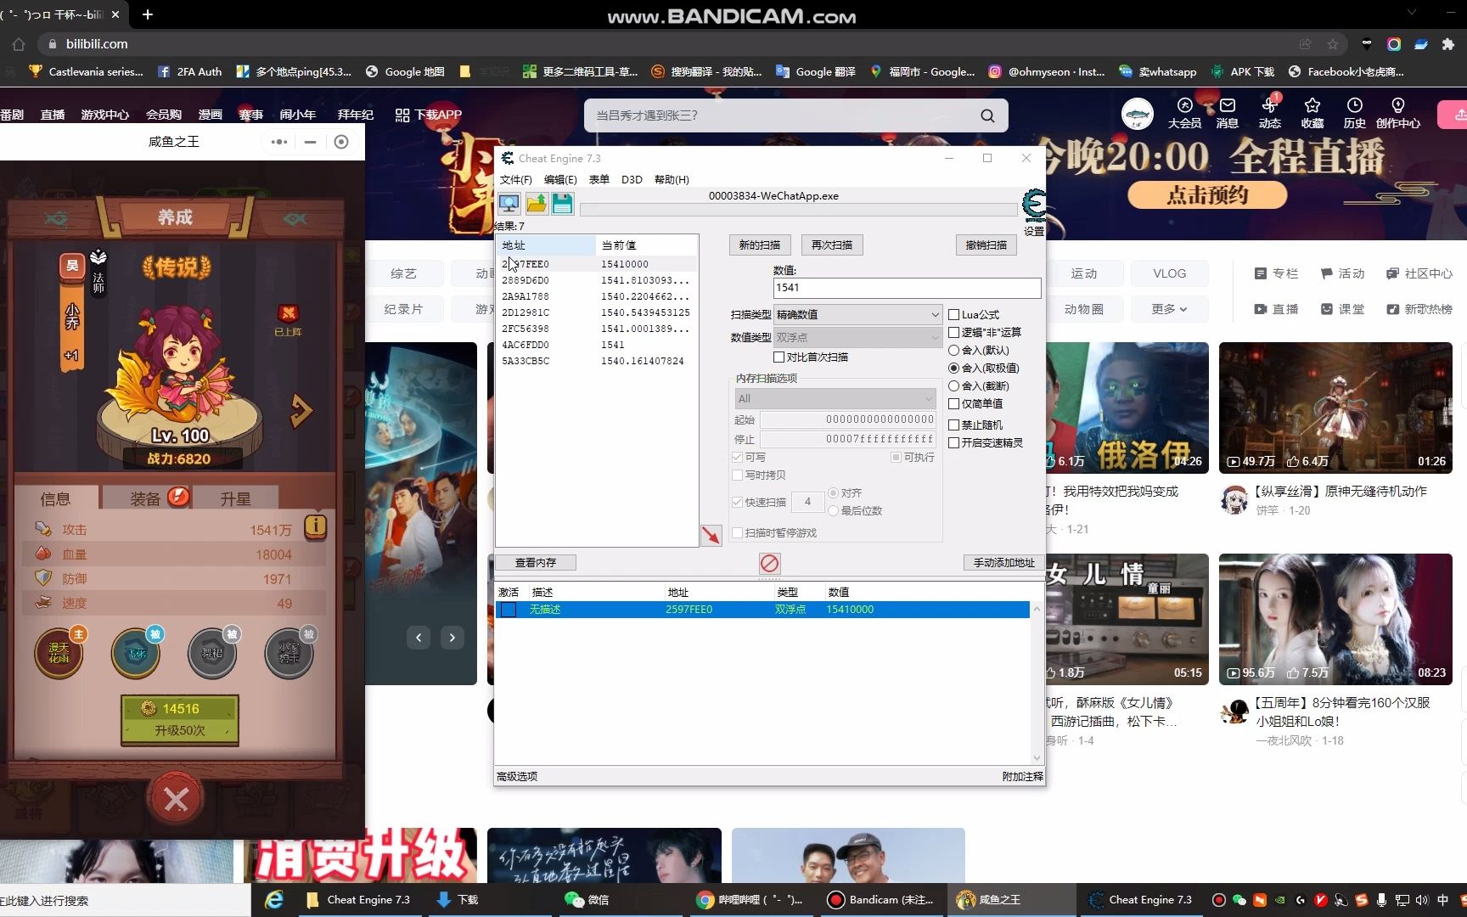Toggle the 仅简单值 checkbox
The width and height of the screenshot is (1467, 917).
[x=953, y=403]
